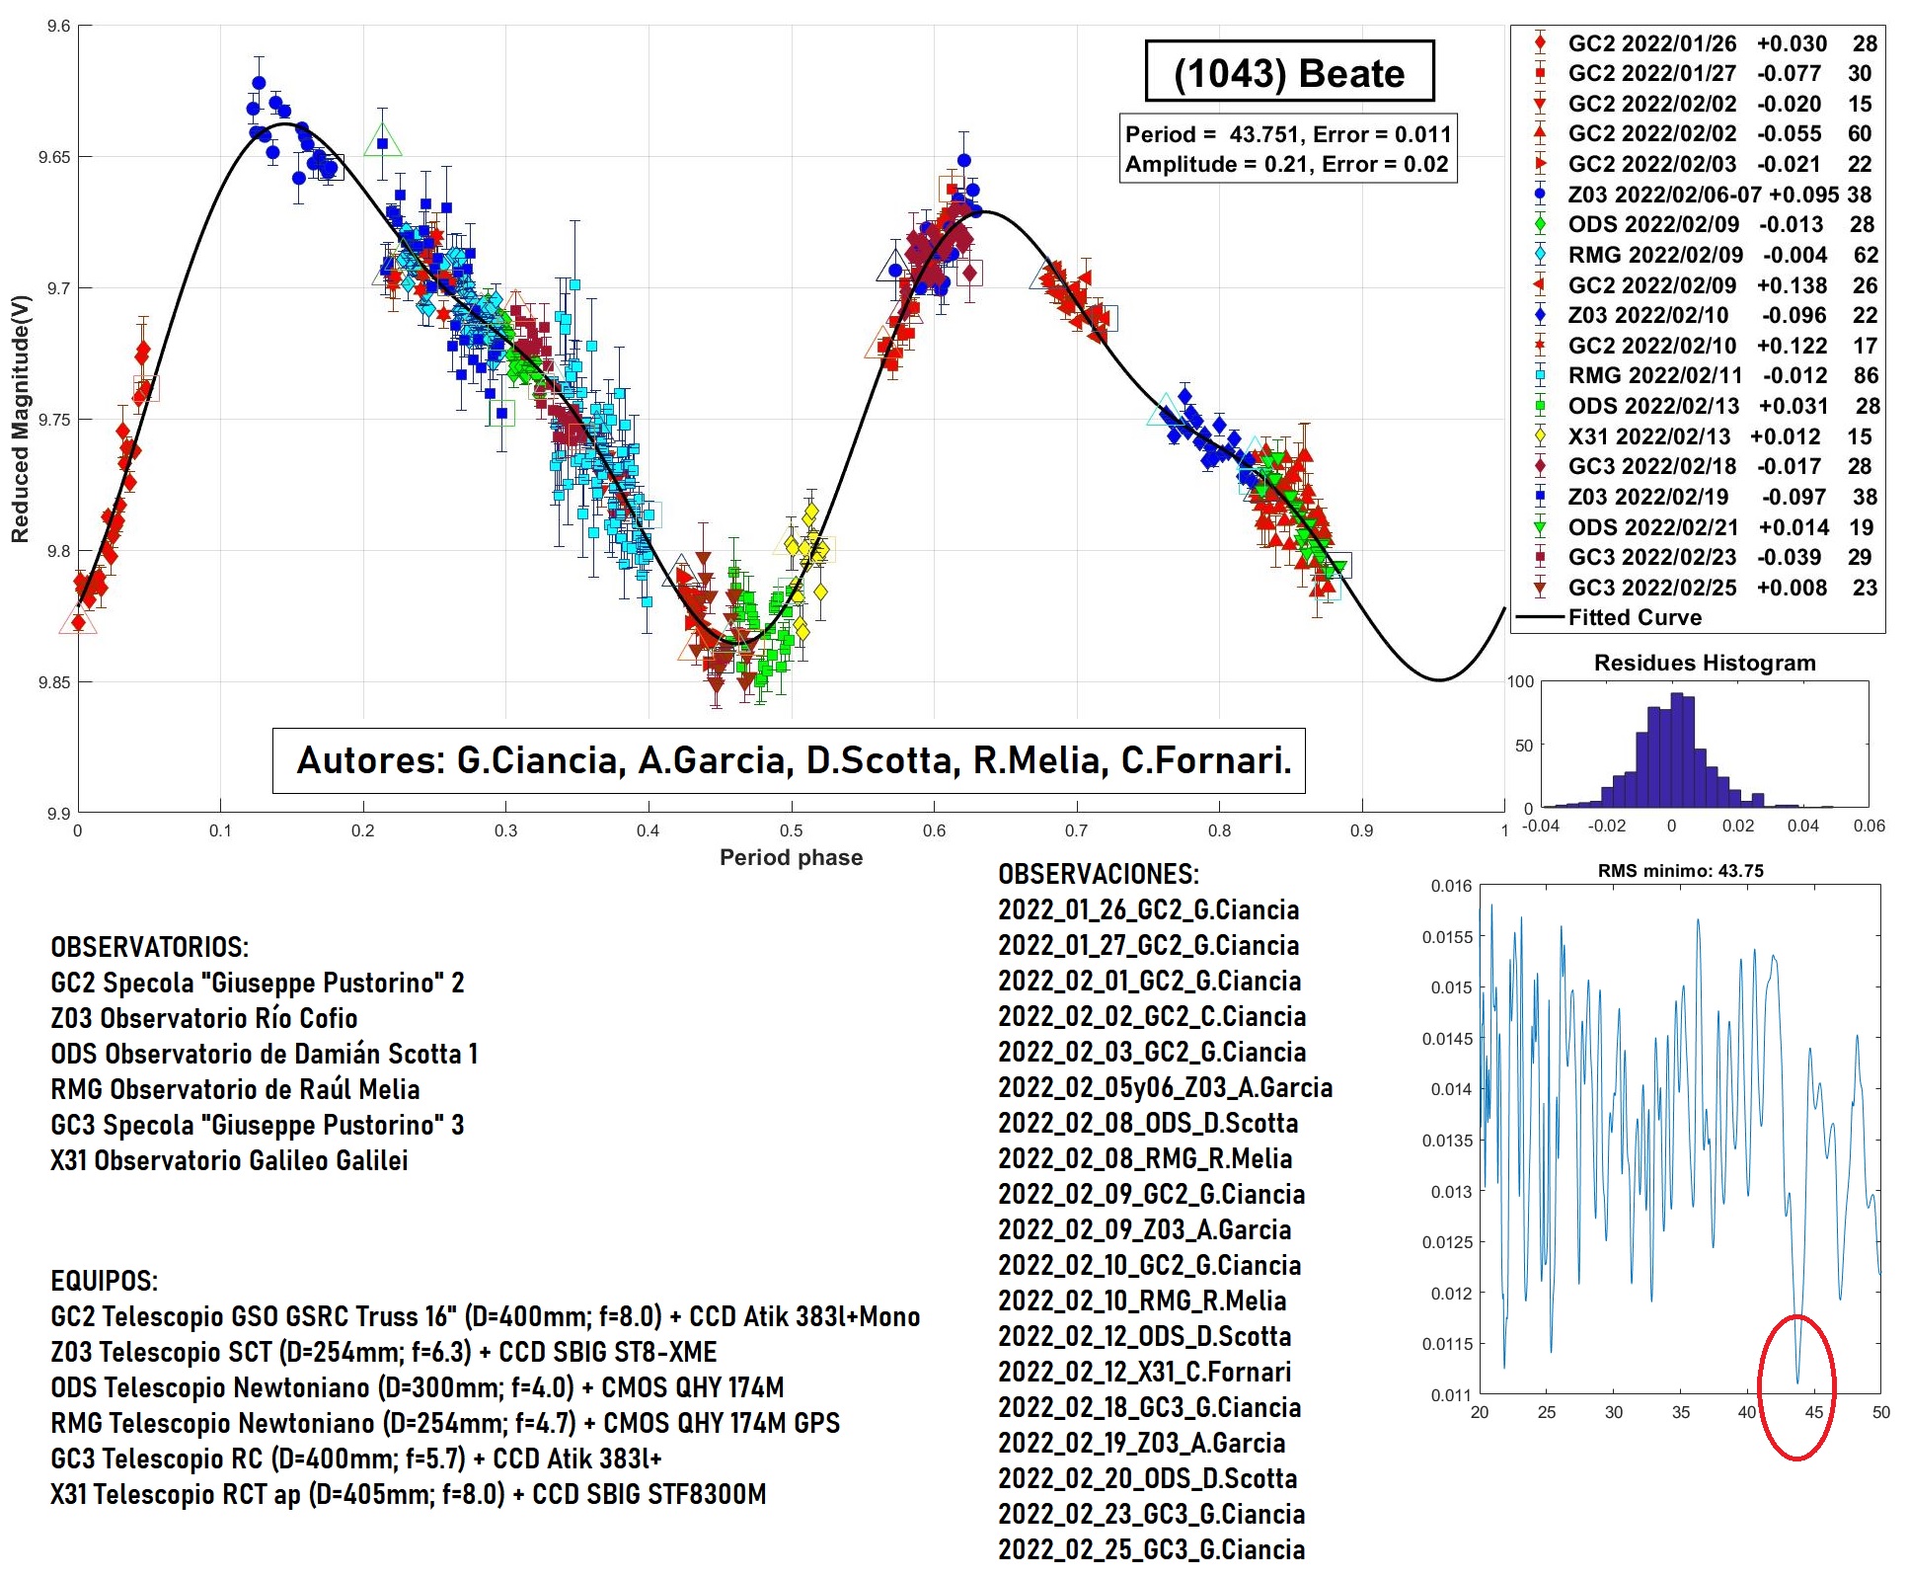Image resolution: width=1908 pixels, height=1577 pixels.
Task: Click the OBSERVATORIOS: heading
Action: click(149, 948)
